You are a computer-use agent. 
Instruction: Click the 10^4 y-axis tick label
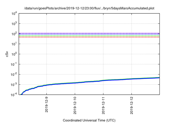[x=14, y=13]
